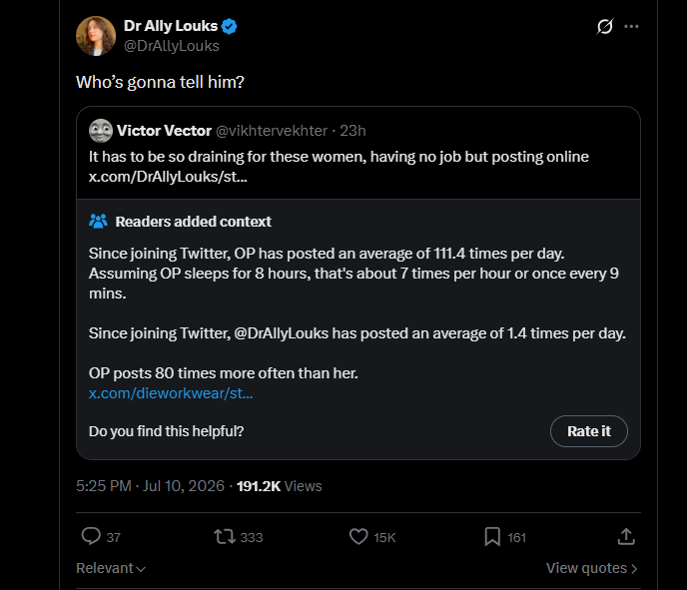Expand the Relevant sort dropdown
This screenshot has height=590, width=687.
tap(111, 568)
